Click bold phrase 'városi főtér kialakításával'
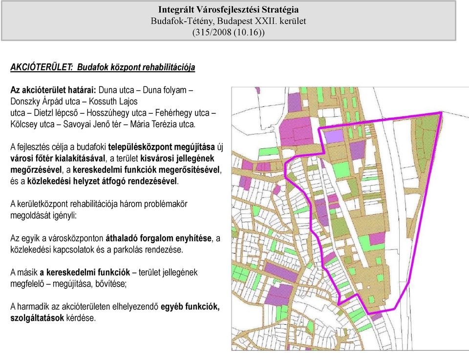 click(x=58, y=158)
